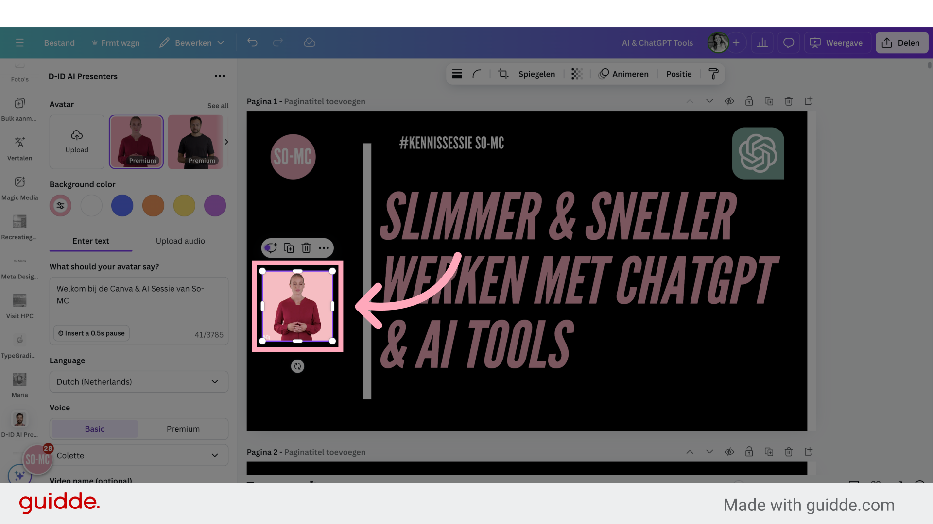Viewport: 933px width, 524px height.
Task: Duplicate Pagina 1
Action: click(x=769, y=101)
